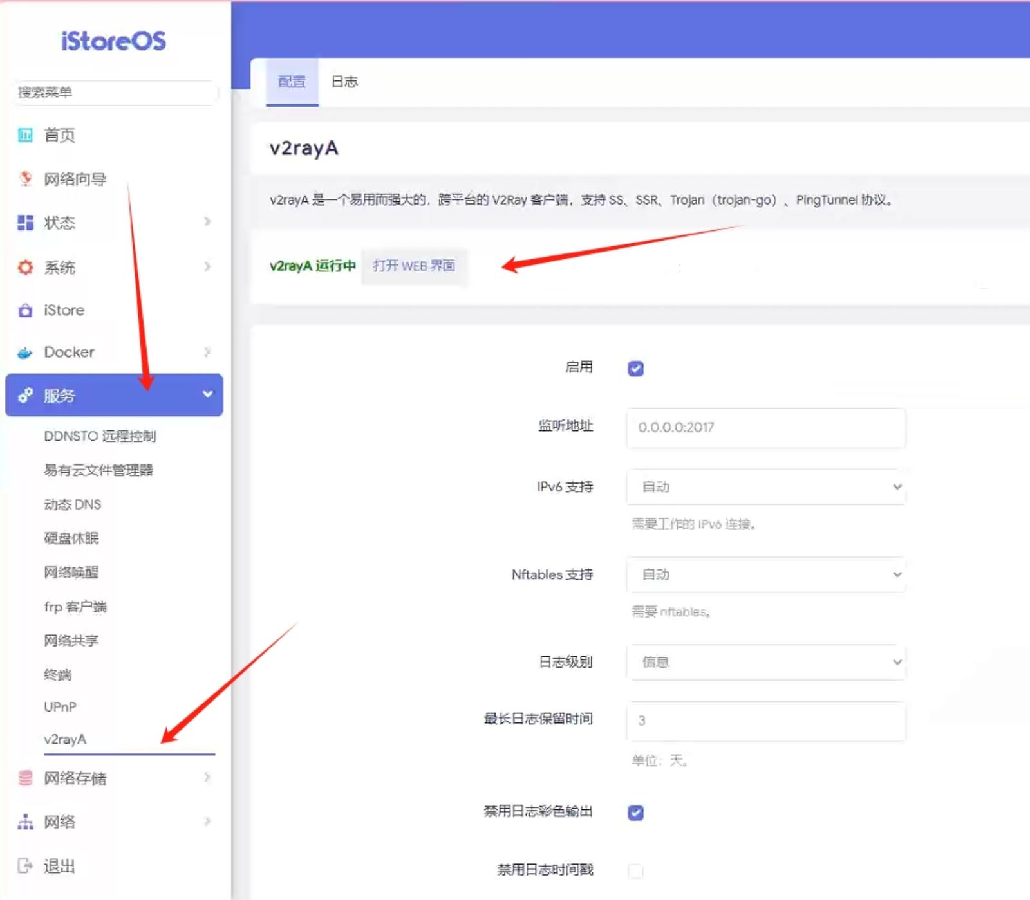The height and width of the screenshot is (900, 1030).
Task: Open the IPv6 支持 dropdown
Action: click(x=766, y=487)
